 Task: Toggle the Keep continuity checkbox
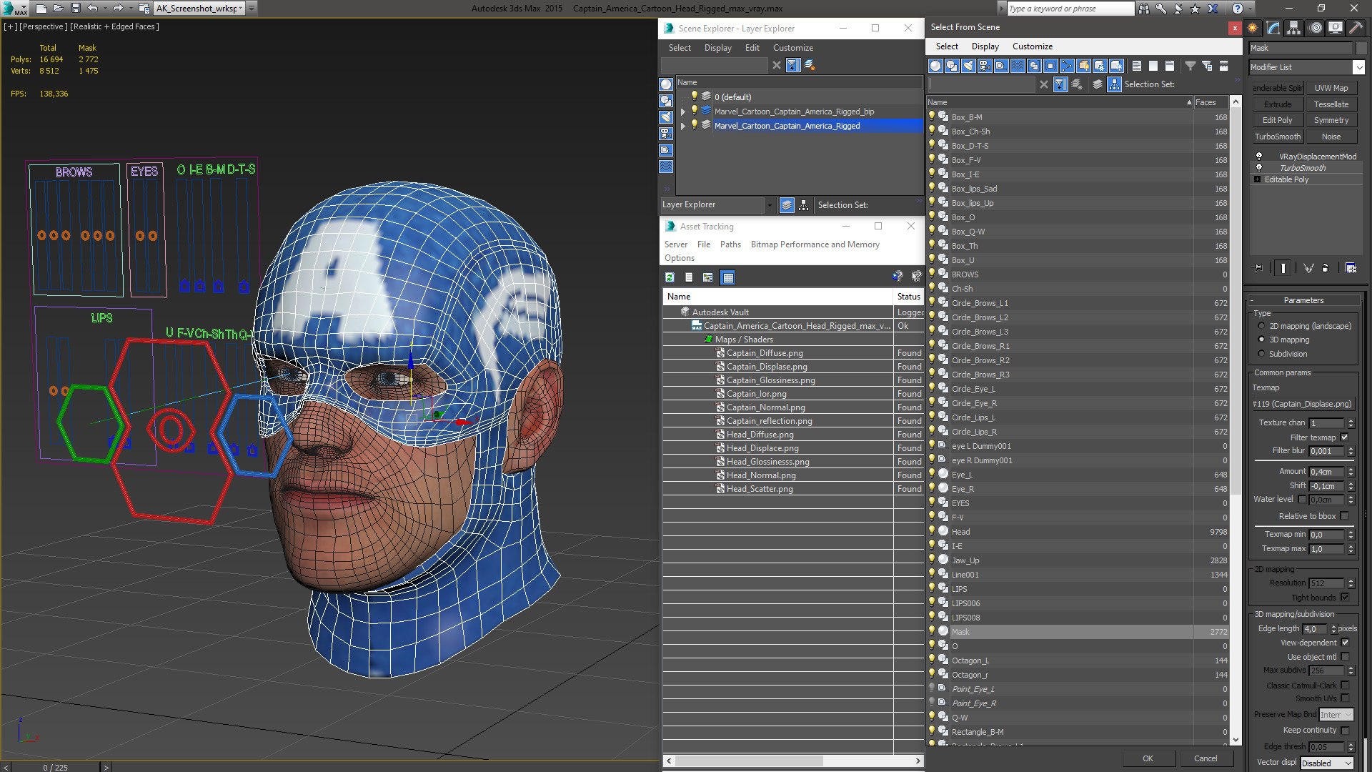[x=1345, y=731]
